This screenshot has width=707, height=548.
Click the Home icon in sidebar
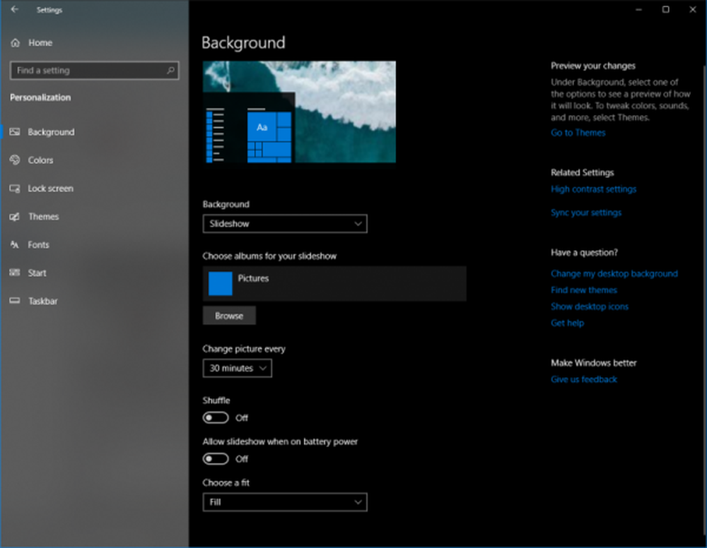click(x=16, y=43)
